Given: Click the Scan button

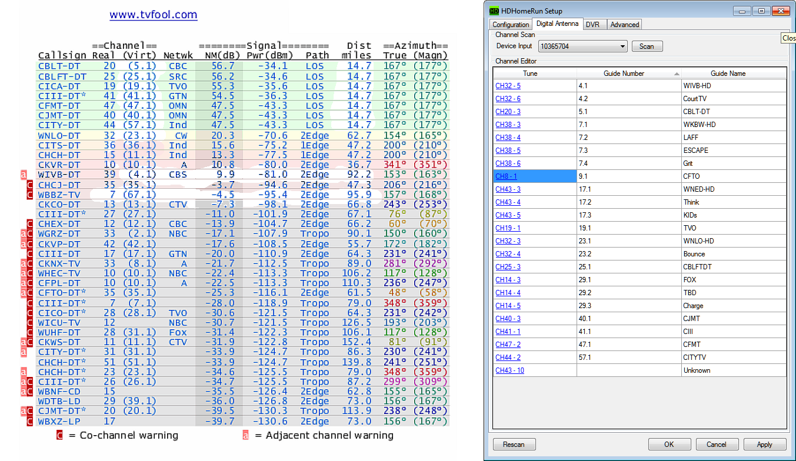Looking at the screenshot, I should pyautogui.click(x=647, y=46).
